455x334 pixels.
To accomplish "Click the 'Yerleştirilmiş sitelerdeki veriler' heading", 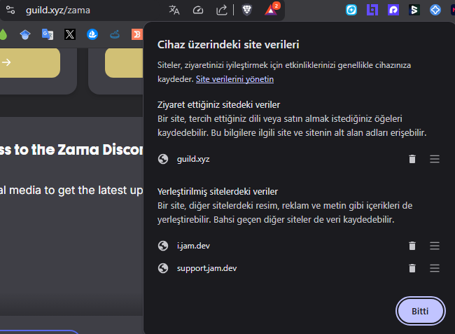I will coord(217,192).
